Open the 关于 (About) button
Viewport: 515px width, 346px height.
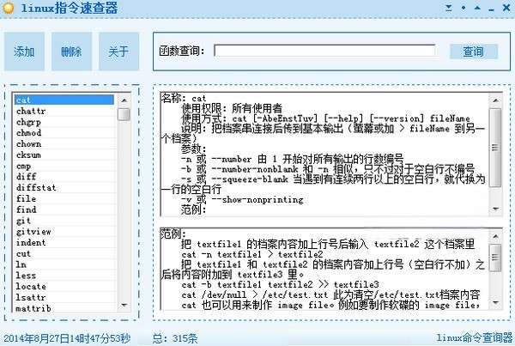click(x=118, y=52)
